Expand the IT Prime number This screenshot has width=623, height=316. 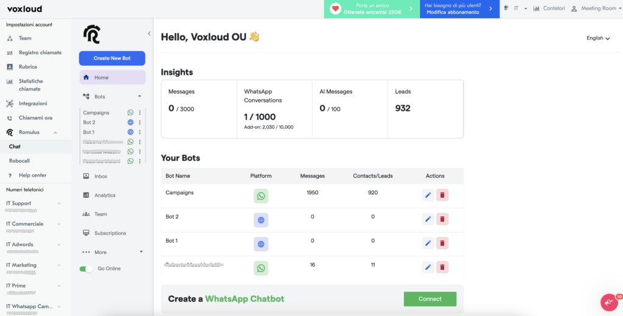tap(59, 286)
